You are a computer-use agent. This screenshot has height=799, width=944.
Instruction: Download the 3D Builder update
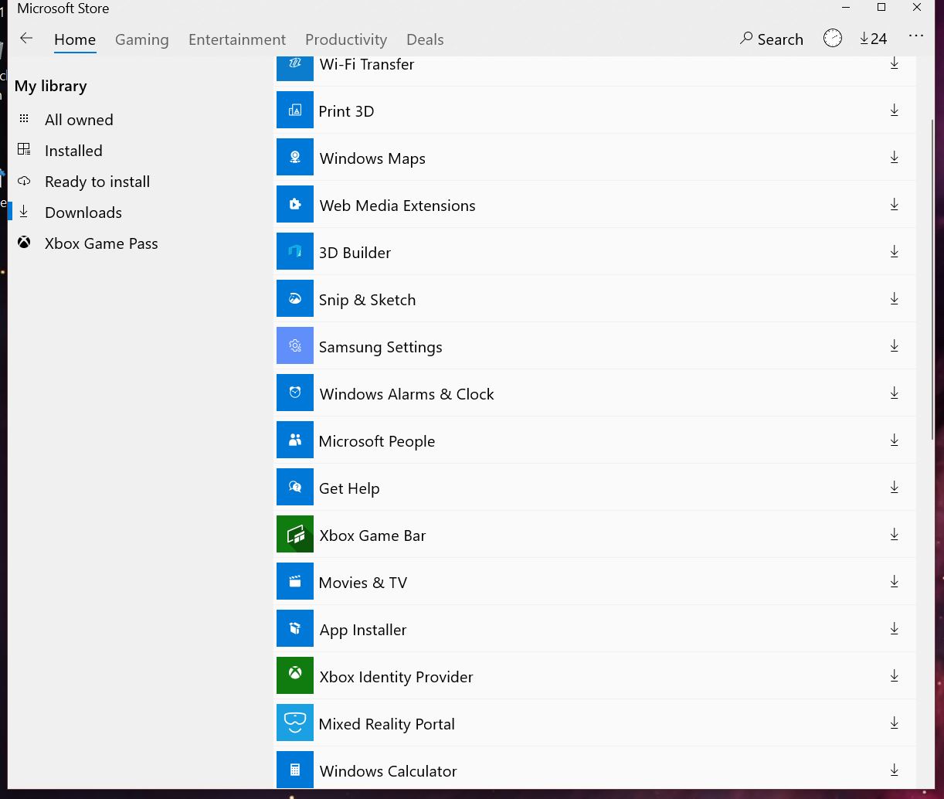coord(894,252)
